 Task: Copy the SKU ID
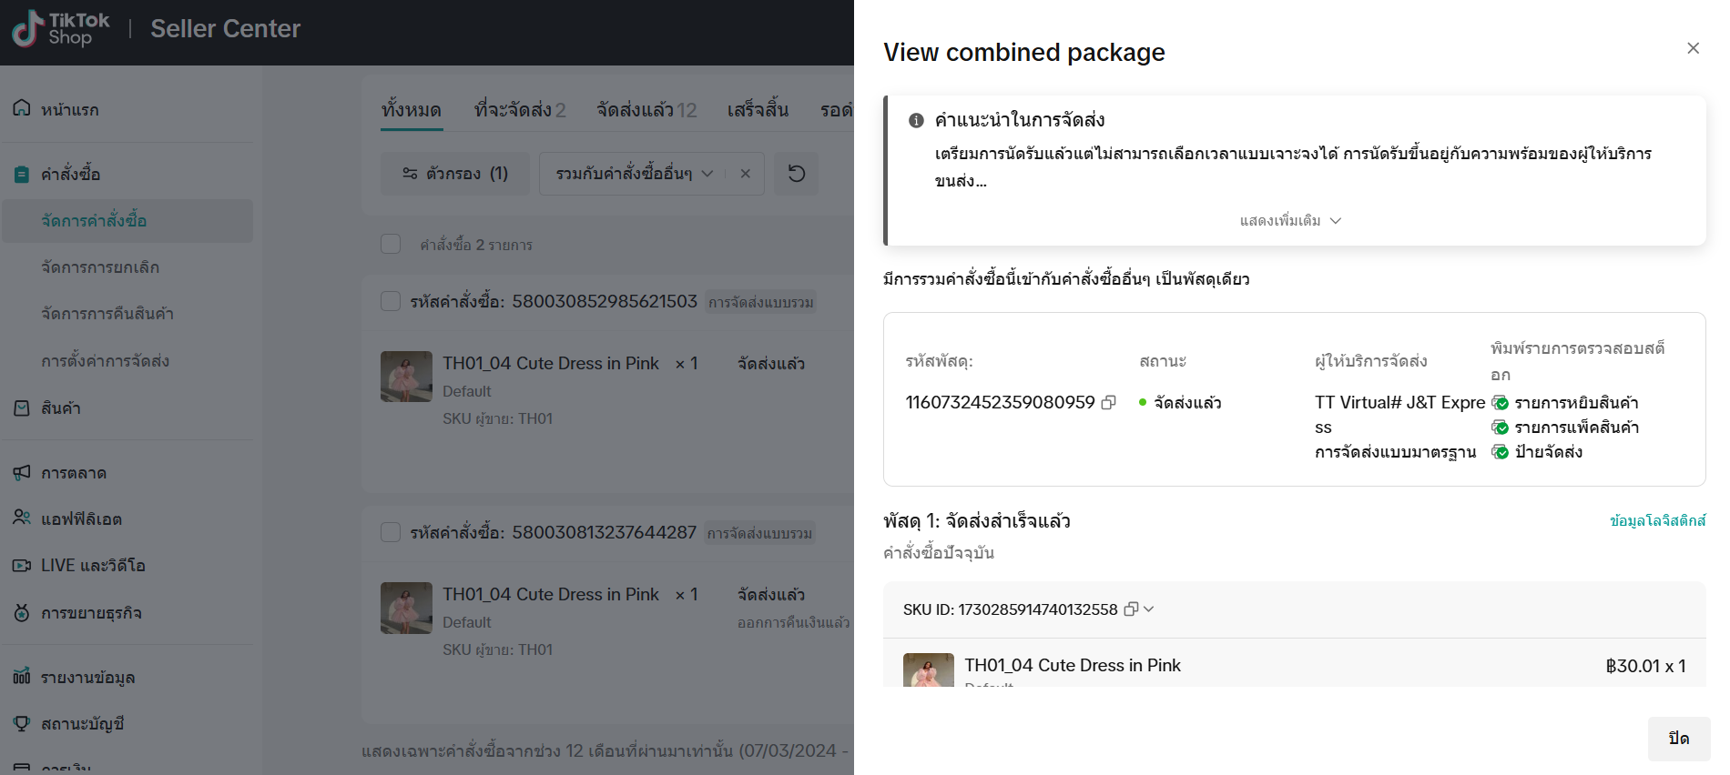[x=1131, y=609]
